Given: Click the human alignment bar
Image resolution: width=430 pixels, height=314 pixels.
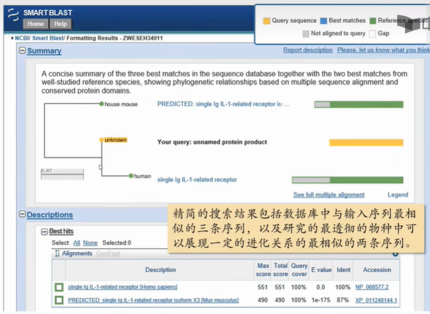Looking at the screenshot, I should tap(347, 180).
